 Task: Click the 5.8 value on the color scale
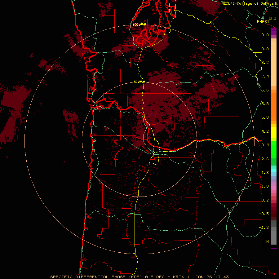[265, 104]
